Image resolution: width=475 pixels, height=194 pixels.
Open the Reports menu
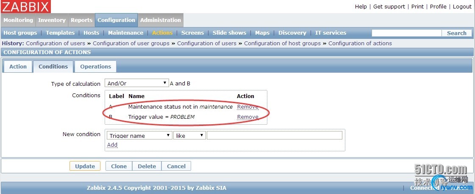pyautogui.click(x=81, y=20)
